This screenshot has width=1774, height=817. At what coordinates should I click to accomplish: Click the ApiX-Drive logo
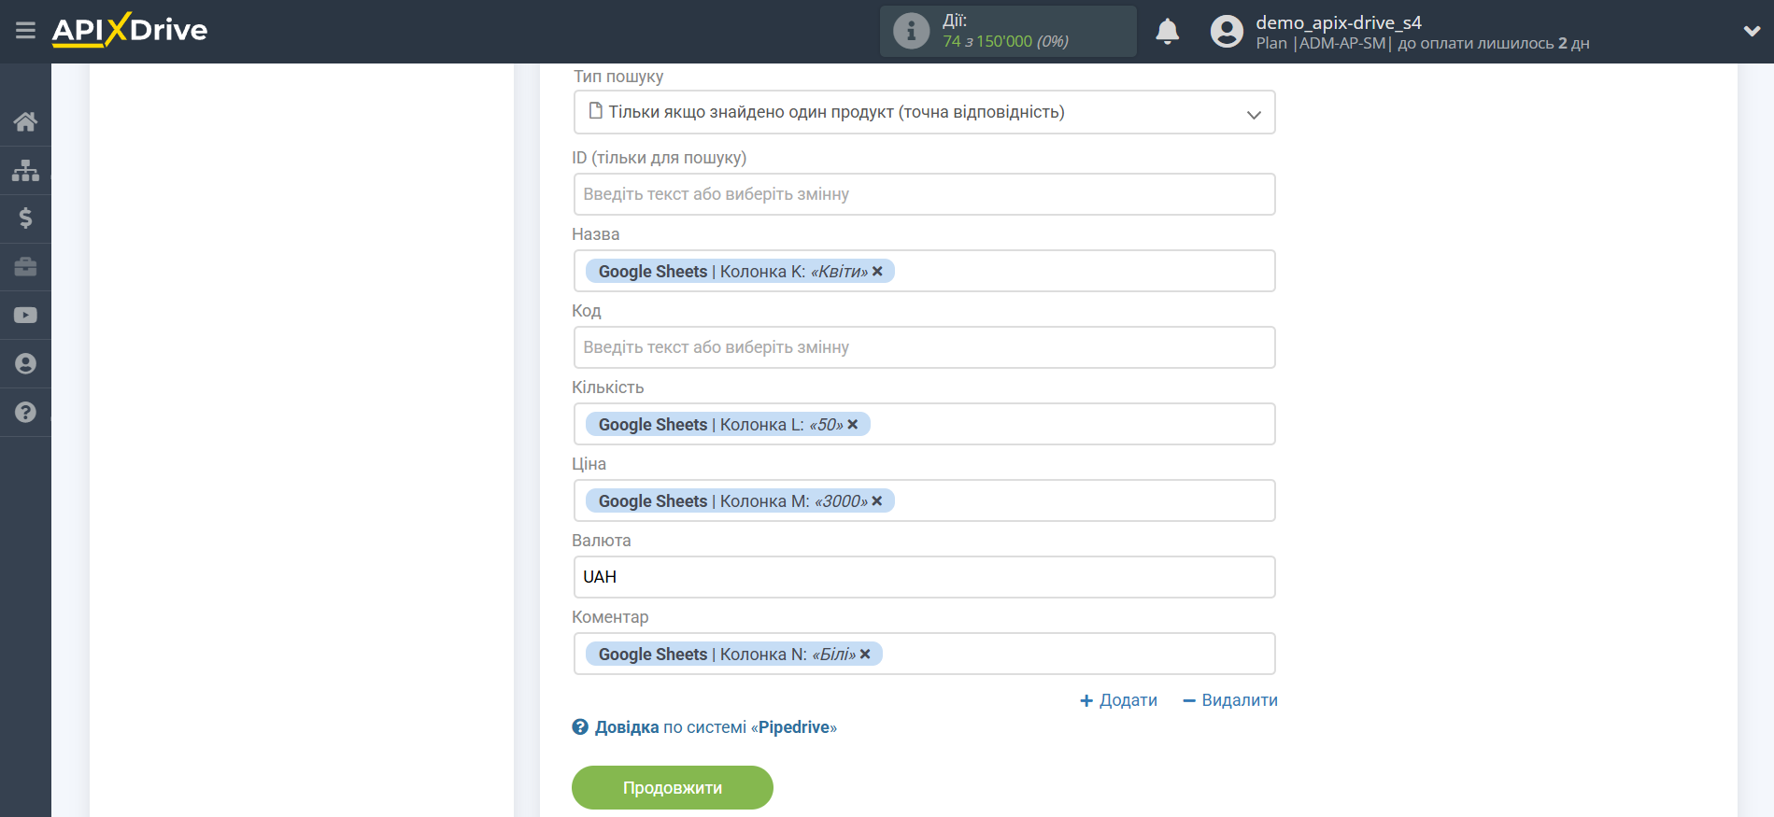click(130, 30)
